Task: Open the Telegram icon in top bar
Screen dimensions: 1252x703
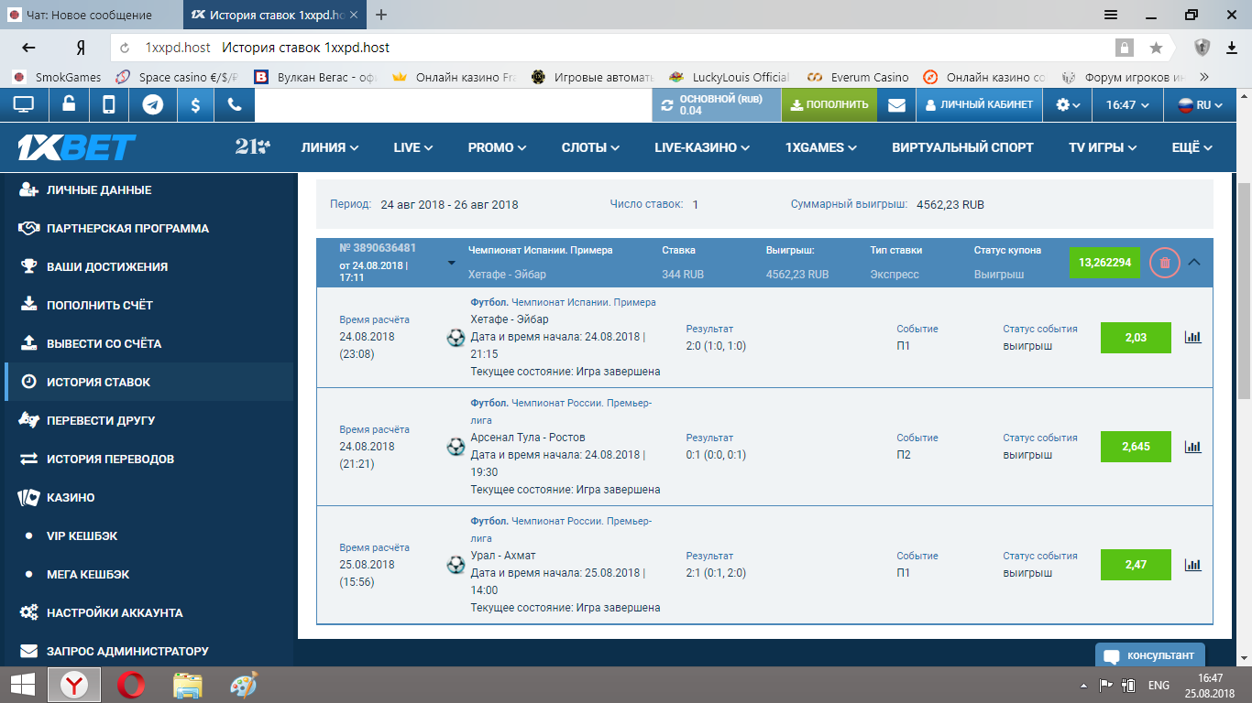Action: pyautogui.click(x=152, y=105)
